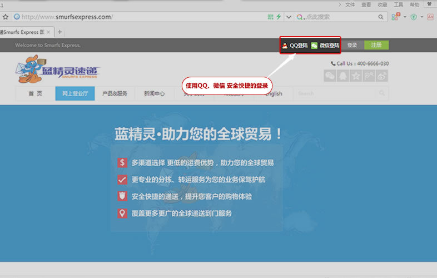Click the grey QQ penguin social icon
Image resolution: width=437 pixels, height=278 pixels.
pos(343,76)
